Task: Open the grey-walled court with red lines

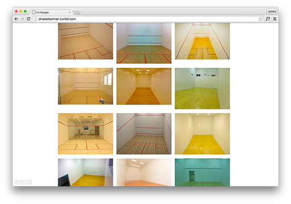Action: click(144, 134)
